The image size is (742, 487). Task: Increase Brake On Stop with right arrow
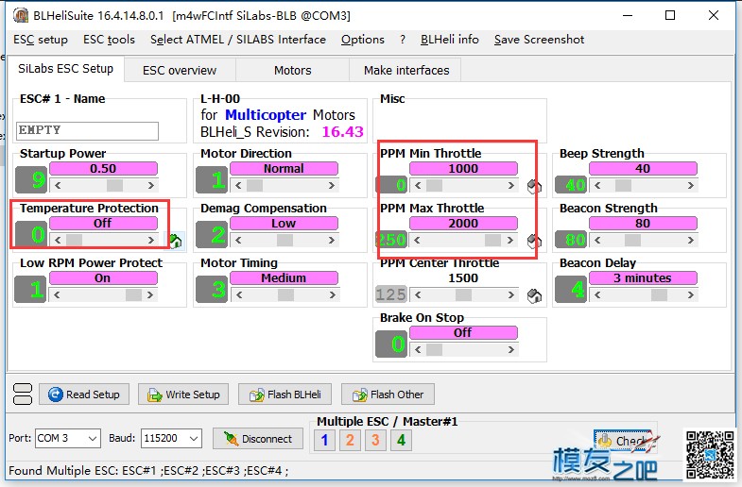point(511,350)
